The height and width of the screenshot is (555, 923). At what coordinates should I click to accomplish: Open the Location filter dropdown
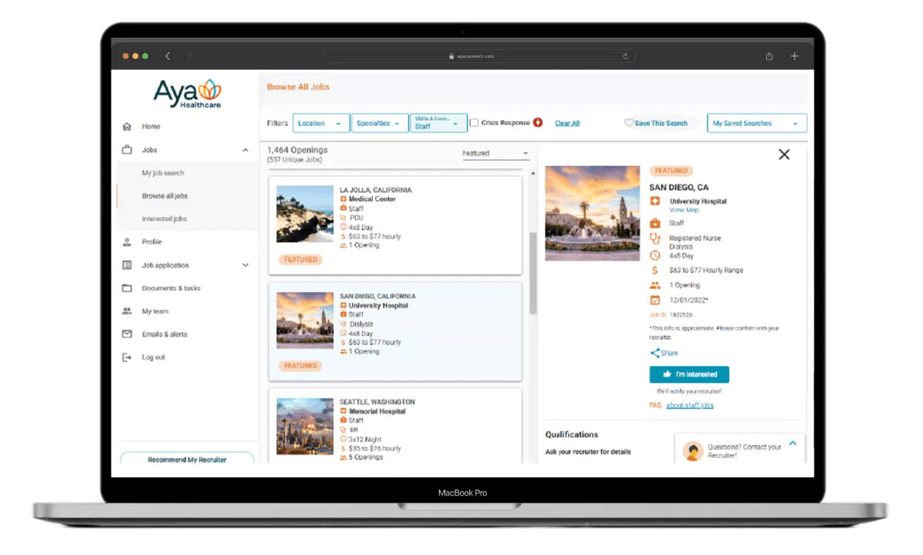click(x=321, y=123)
